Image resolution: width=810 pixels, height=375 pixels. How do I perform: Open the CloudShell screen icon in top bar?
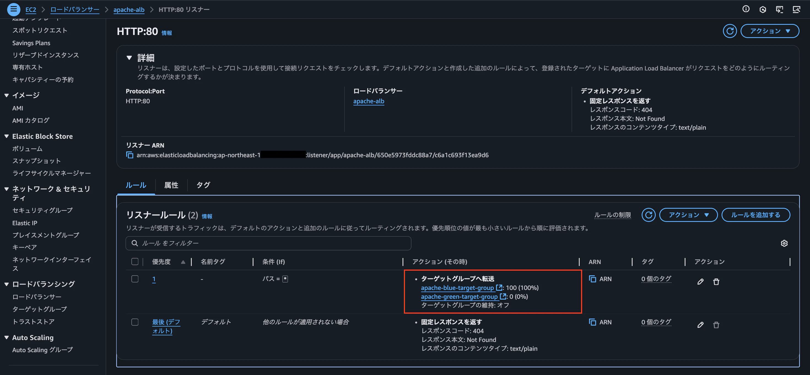click(779, 9)
